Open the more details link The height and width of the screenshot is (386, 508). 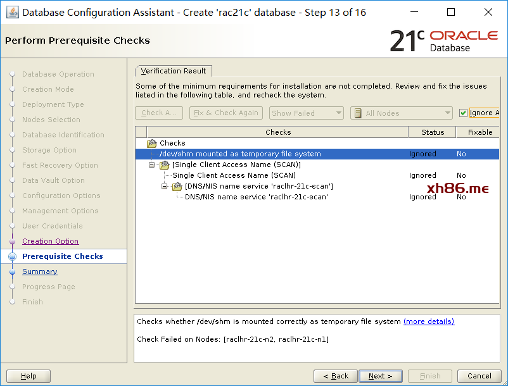pyautogui.click(x=428, y=321)
